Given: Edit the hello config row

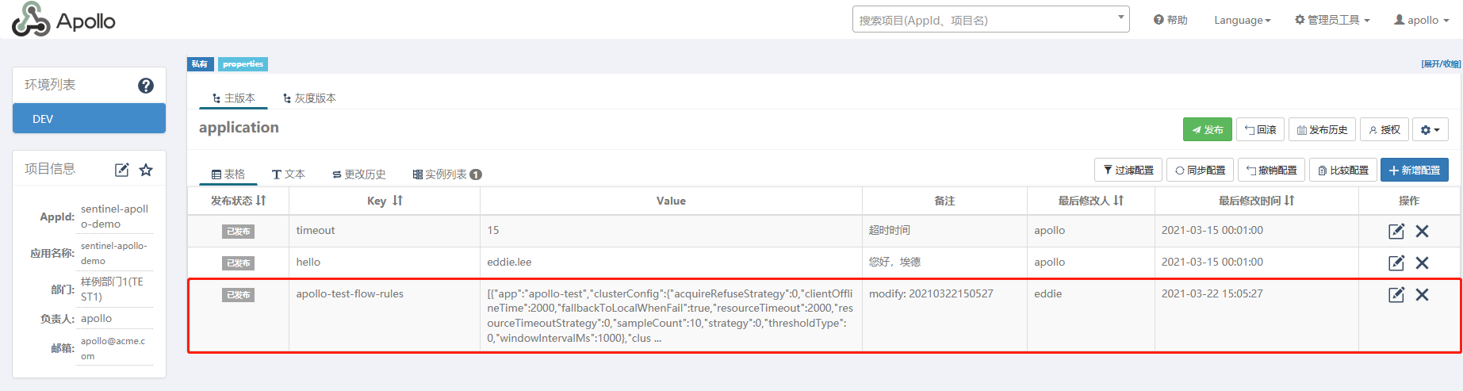Looking at the screenshot, I should pos(1396,263).
